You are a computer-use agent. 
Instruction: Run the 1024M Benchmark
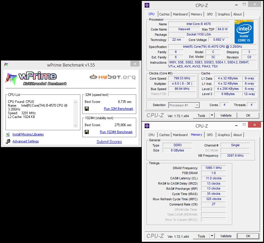pyautogui.click(x=116, y=132)
